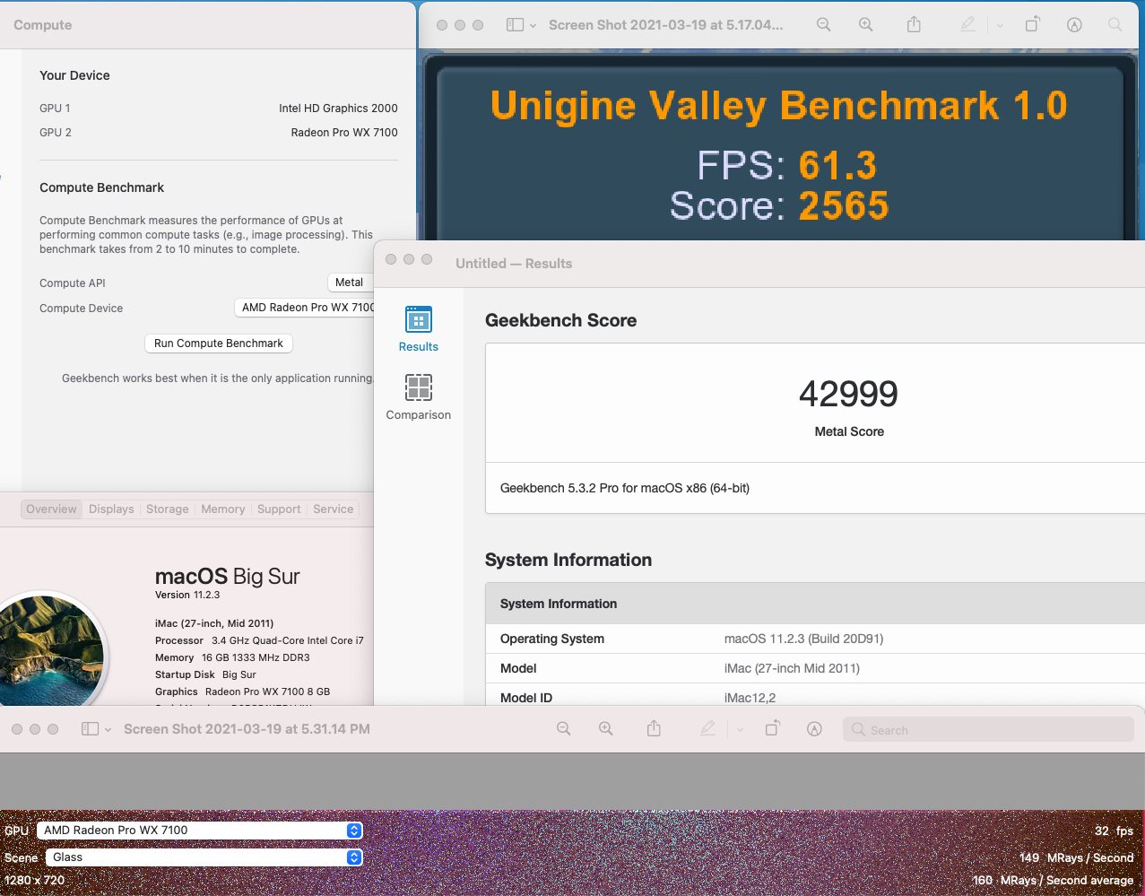The image size is (1145, 896).
Task: Open Comparison view in Geekbench sidebar
Action: point(419,397)
